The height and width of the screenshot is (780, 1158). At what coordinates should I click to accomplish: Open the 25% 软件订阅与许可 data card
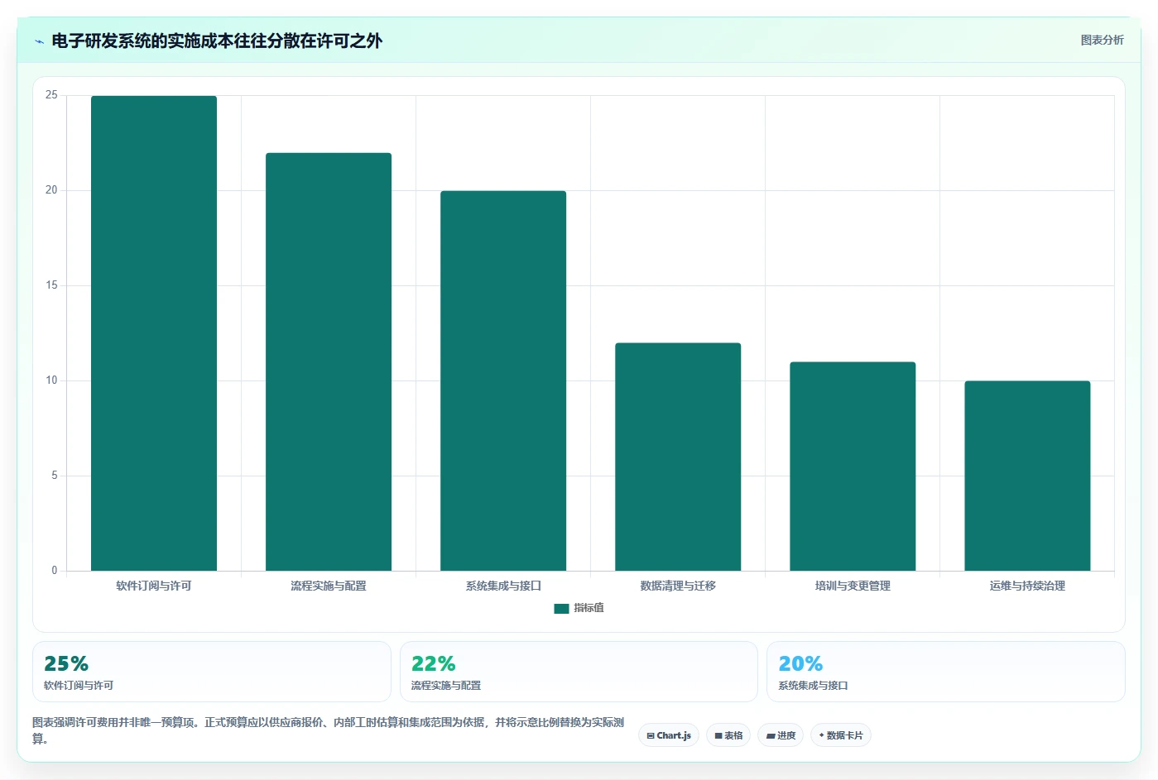click(212, 672)
